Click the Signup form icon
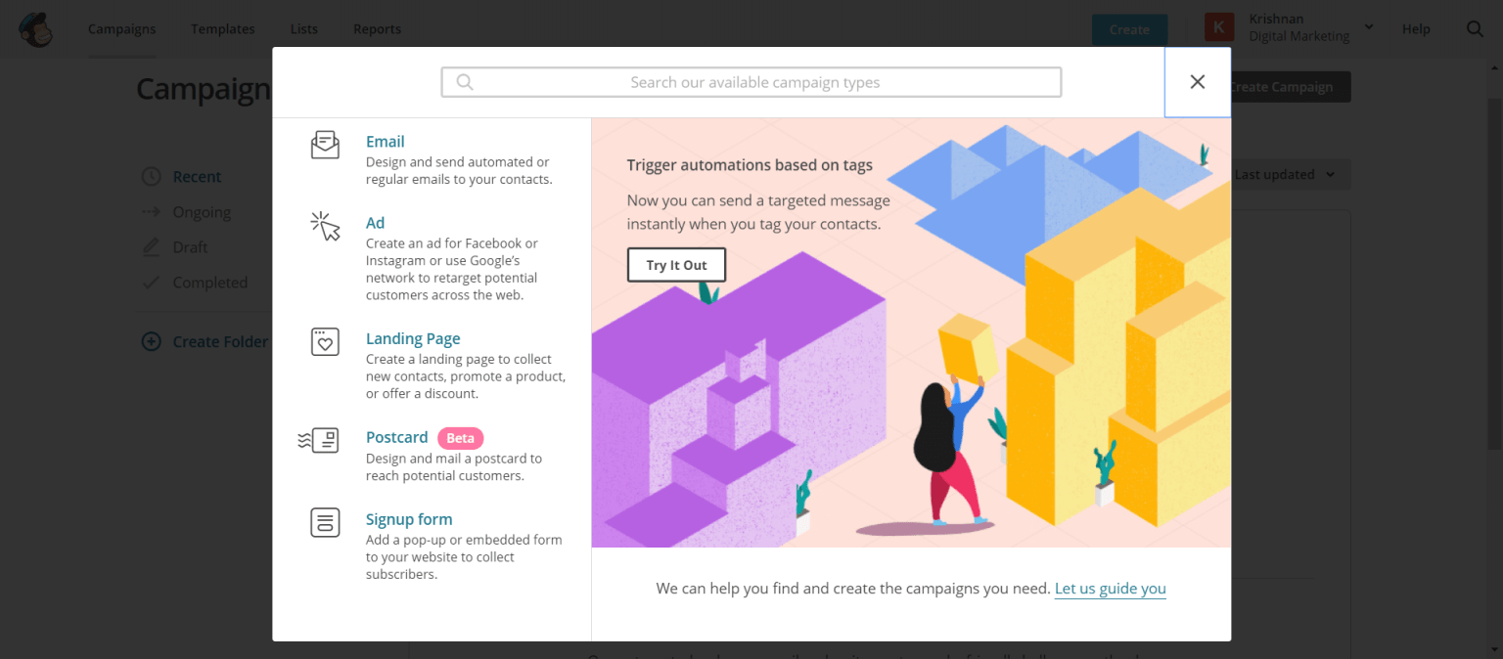 pos(325,522)
